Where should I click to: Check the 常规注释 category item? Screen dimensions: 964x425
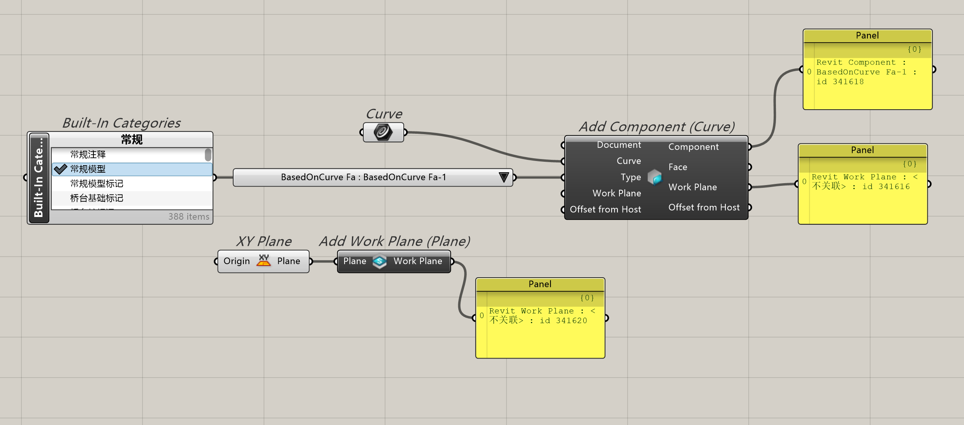pos(88,155)
